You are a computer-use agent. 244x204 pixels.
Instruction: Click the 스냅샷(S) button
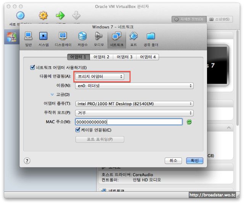[220, 19]
